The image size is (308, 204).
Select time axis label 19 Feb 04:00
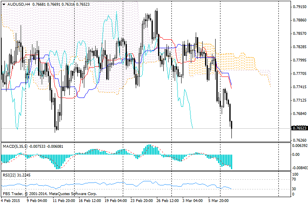[x=115, y=200]
